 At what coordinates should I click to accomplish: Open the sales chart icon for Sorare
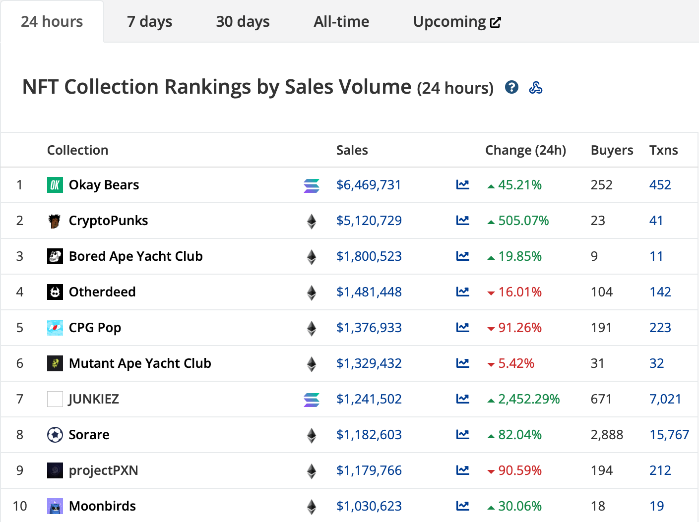(x=463, y=435)
